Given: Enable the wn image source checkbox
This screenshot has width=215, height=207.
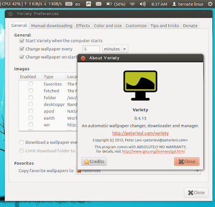Looking at the screenshot, I should (31, 124).
